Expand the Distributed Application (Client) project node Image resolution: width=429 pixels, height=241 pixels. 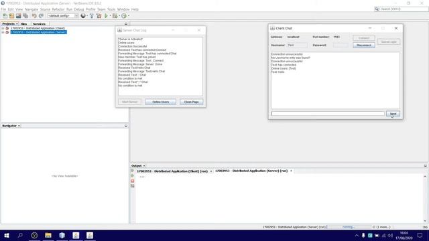click(3, 28)
